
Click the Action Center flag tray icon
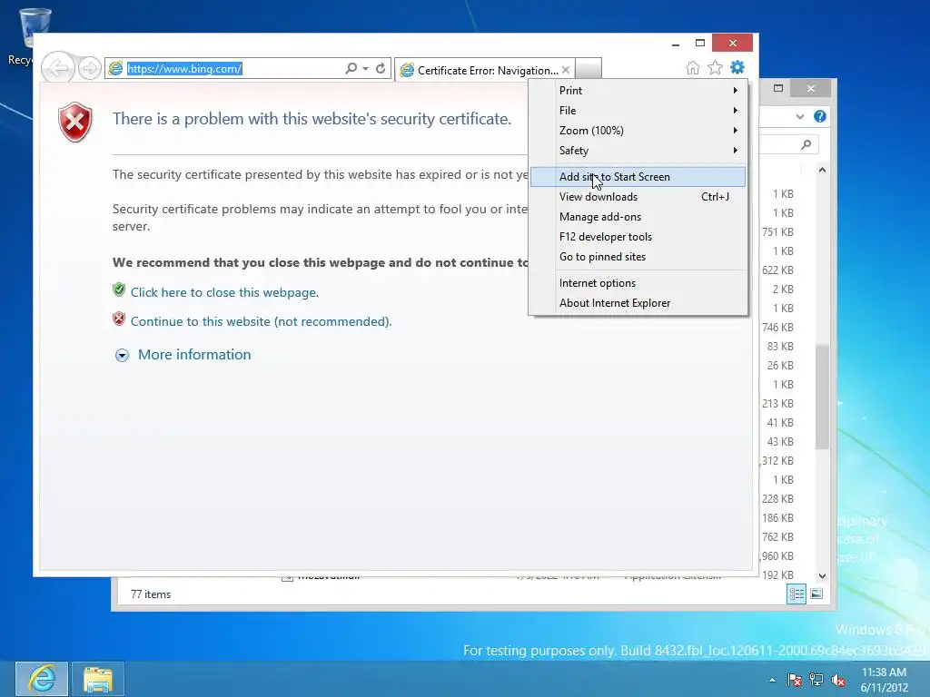coord(794,680)
